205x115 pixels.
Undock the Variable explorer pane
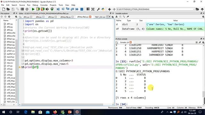coord(201,13)
